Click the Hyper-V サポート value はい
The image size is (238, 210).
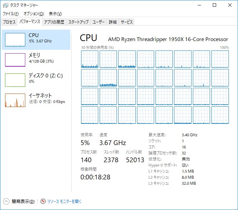pos(185,165)
